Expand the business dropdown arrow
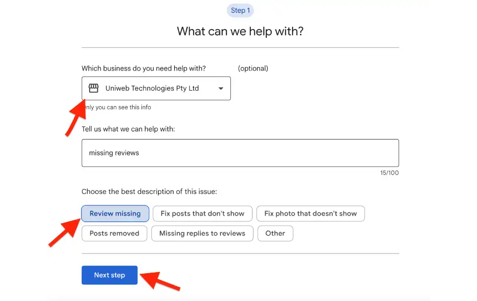 tap(221, 89)
